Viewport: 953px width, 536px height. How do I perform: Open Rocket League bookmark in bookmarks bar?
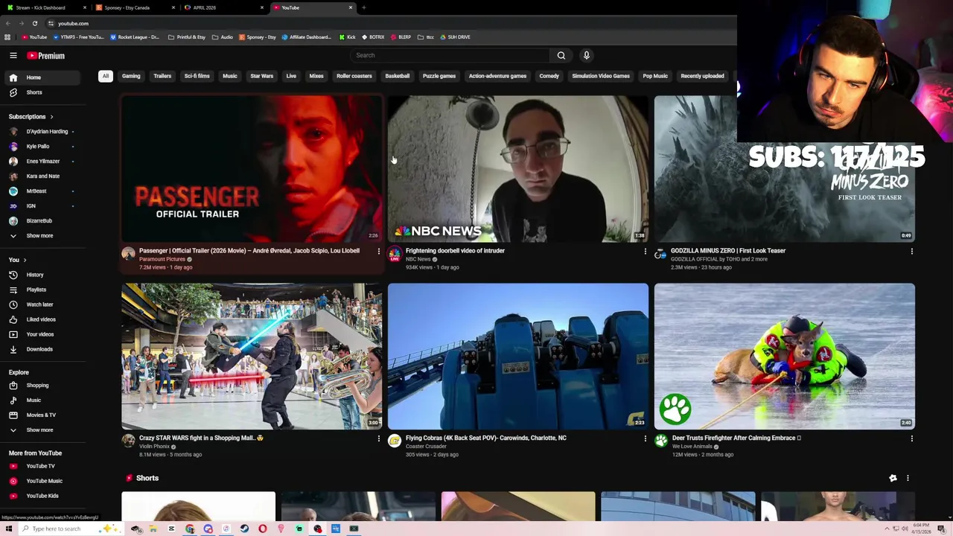135,36
